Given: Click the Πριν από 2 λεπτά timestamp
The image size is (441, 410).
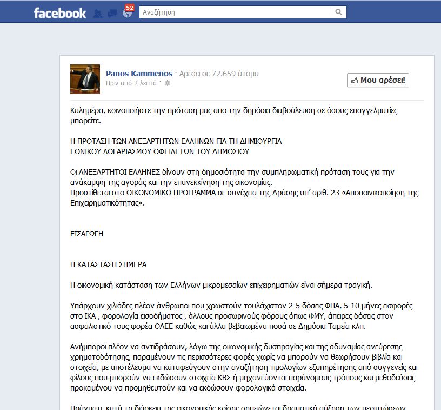Looking at the screenshot, I should pos(131,83).
